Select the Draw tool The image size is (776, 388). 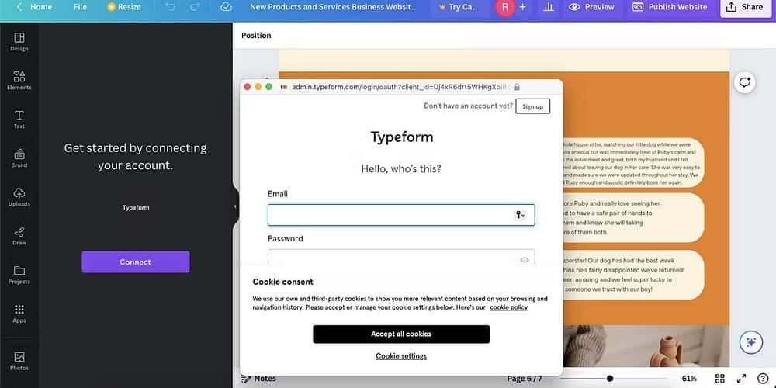click(19, 235)
